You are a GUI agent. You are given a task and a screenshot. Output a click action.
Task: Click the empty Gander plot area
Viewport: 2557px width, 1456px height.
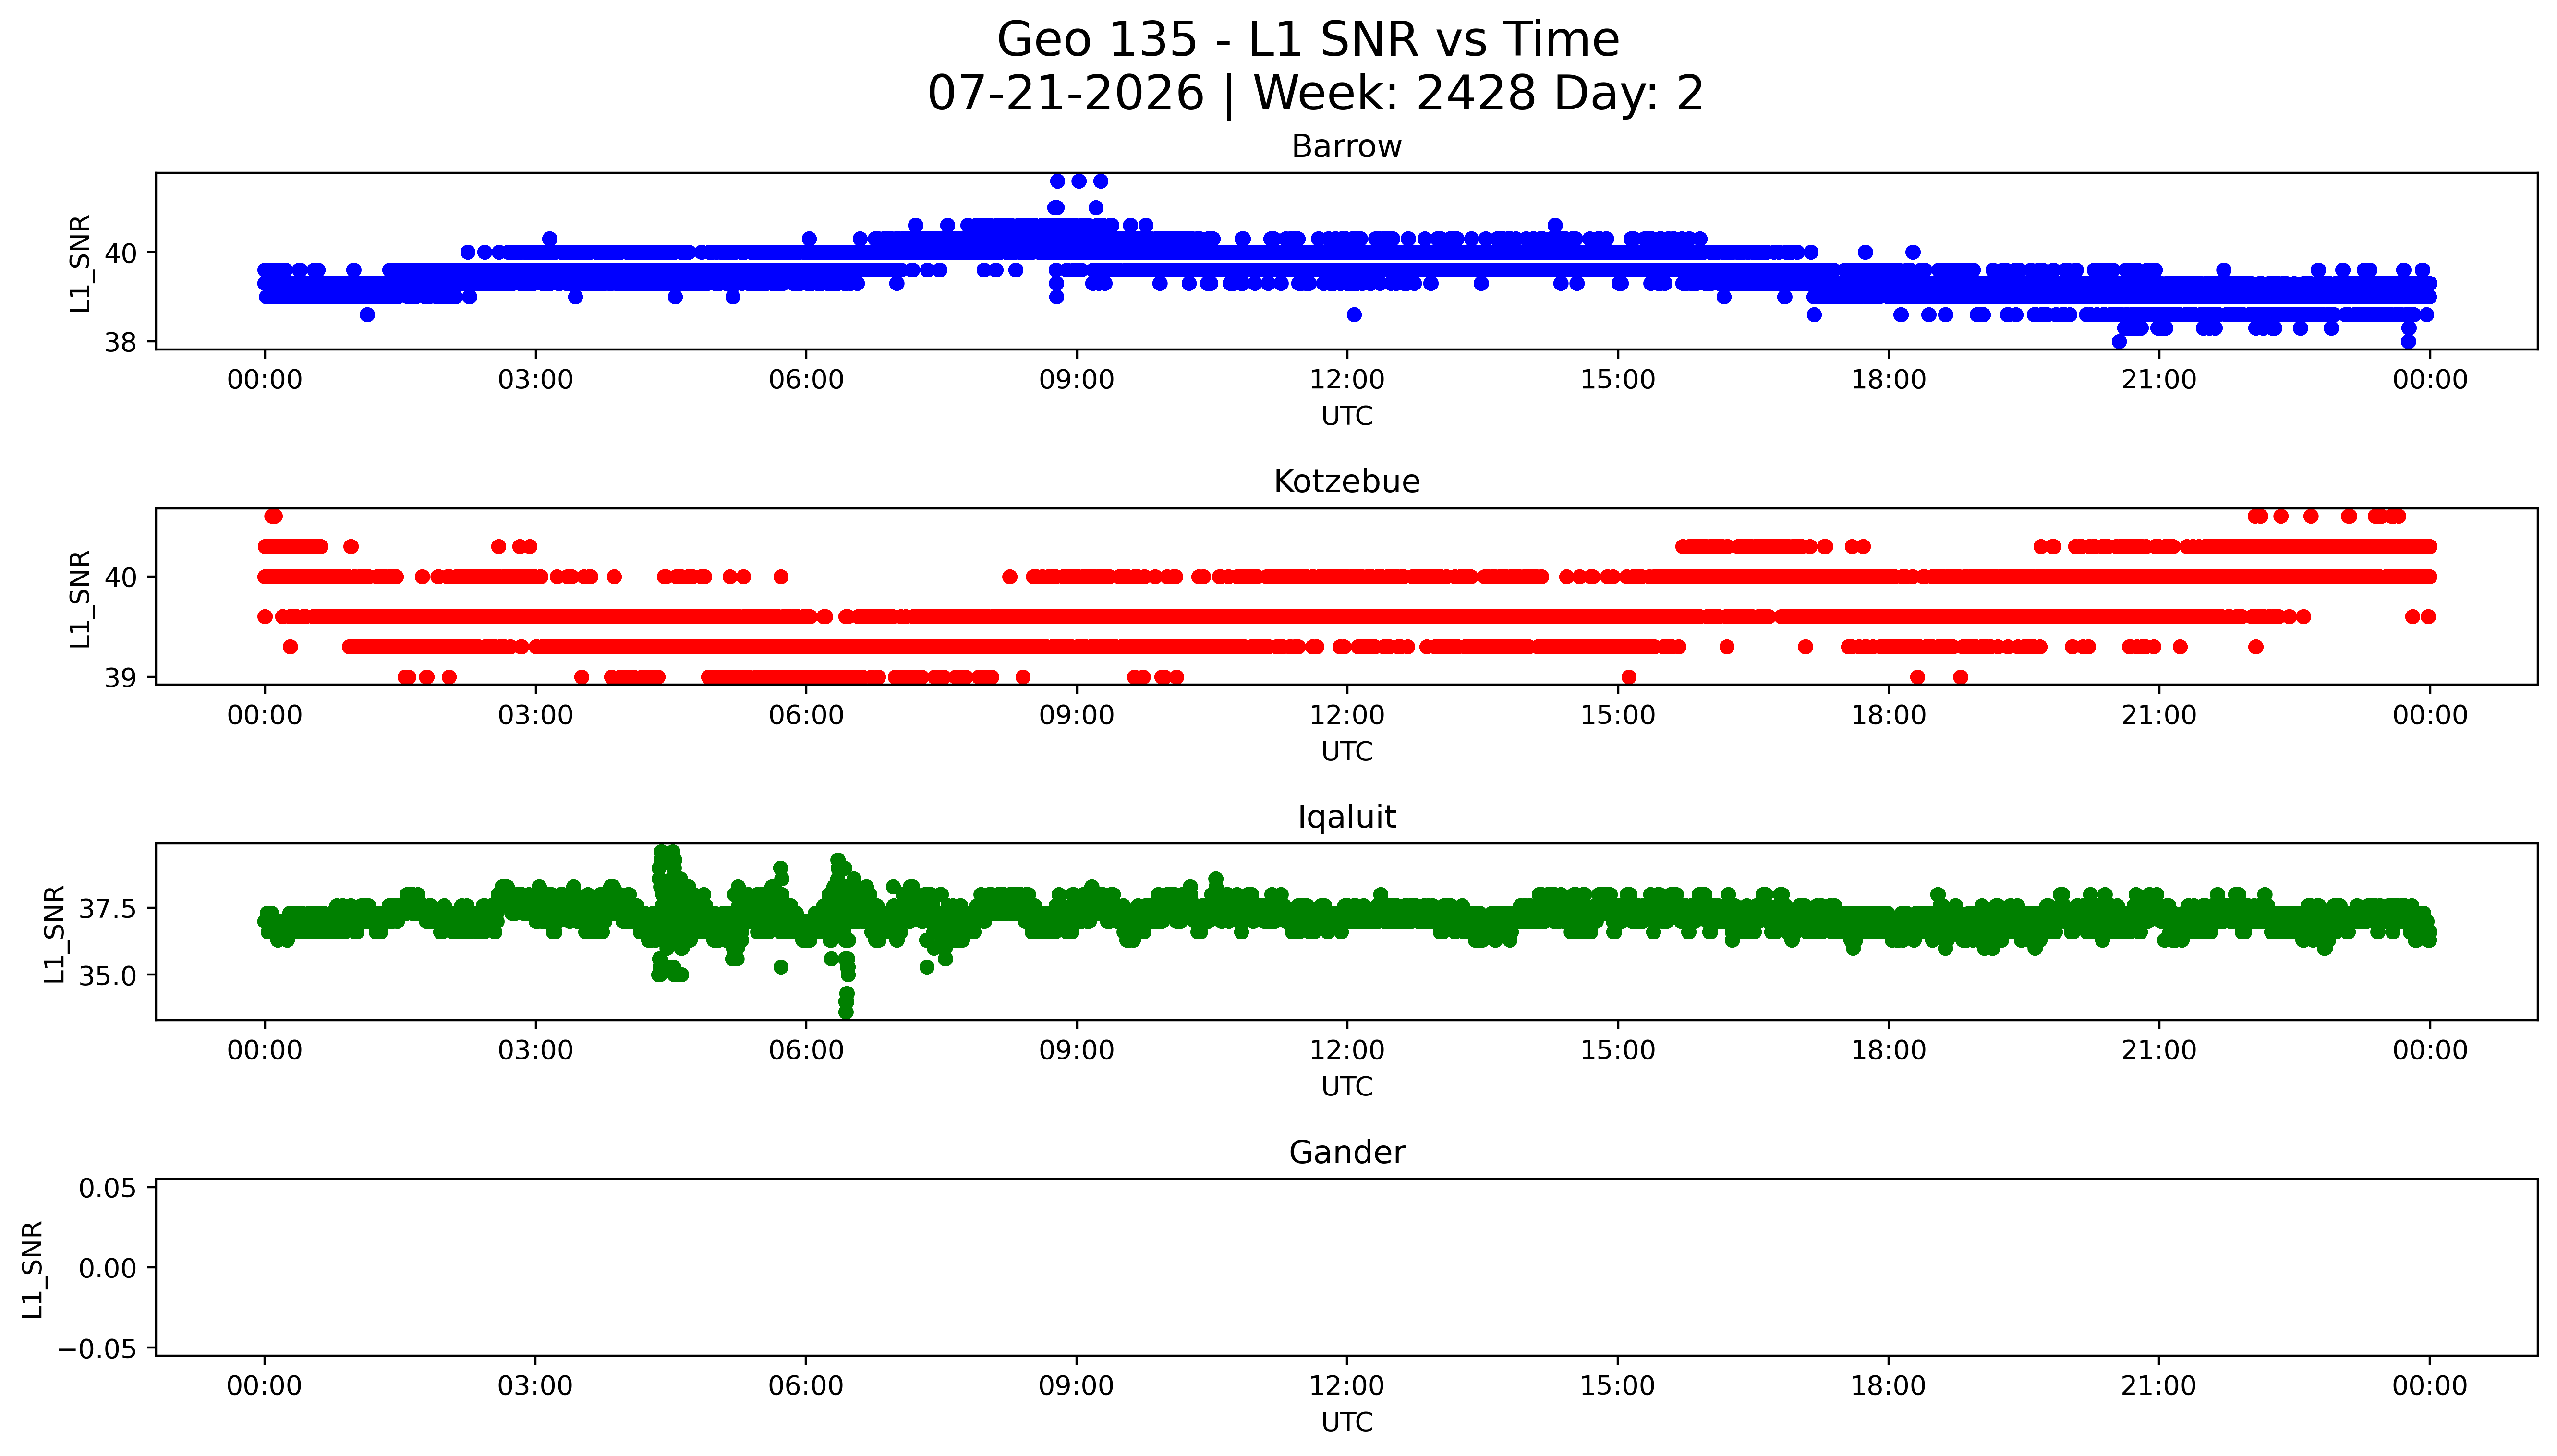pyautogui.click(x=1346, y=1267)
